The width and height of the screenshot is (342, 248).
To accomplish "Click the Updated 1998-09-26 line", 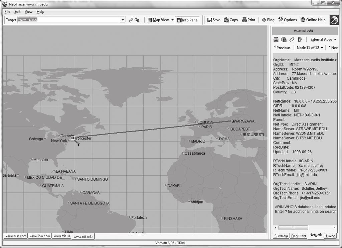I will coord(292,152).
